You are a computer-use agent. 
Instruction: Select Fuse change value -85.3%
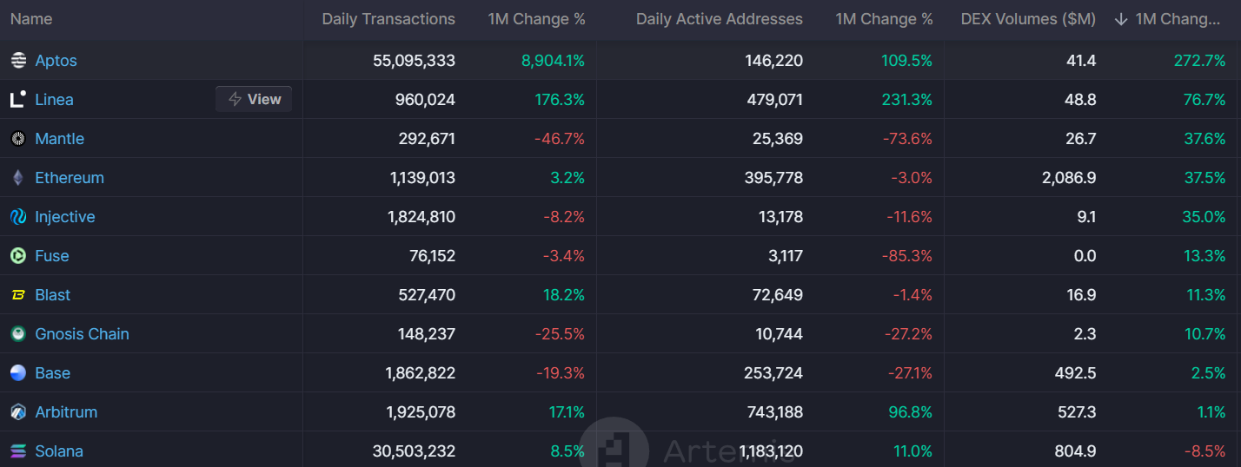point(906,256)
